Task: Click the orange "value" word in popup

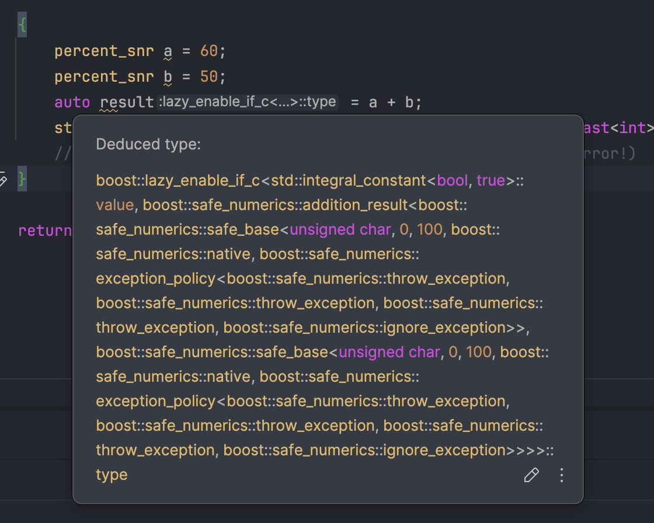Action: (115, 205)
